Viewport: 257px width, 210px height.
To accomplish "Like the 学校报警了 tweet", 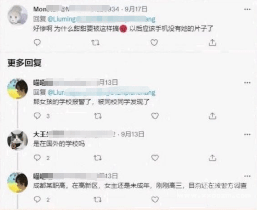I will point(155,116).
